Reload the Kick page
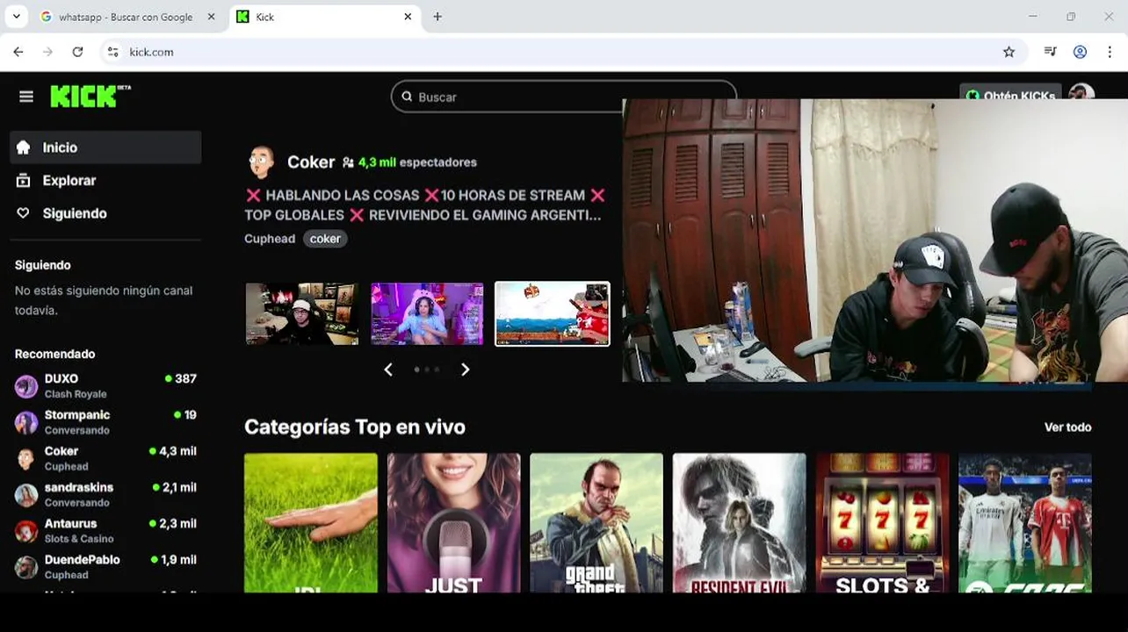1128x632 pixels. tap(77, 52)
